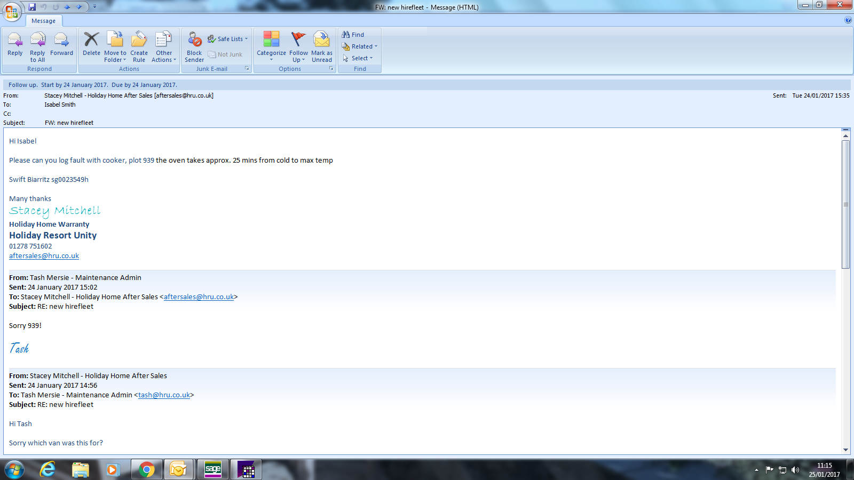Open Outlook Help
Image resolution: width=854 pixels, height=480 pixels.
848,20
